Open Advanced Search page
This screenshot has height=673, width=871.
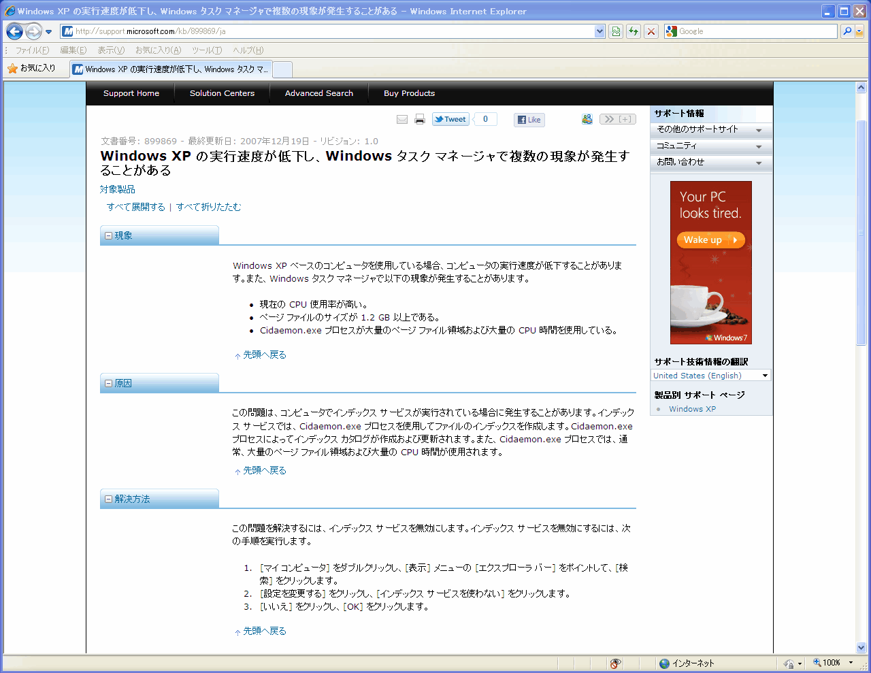click(x=319, y=93)
